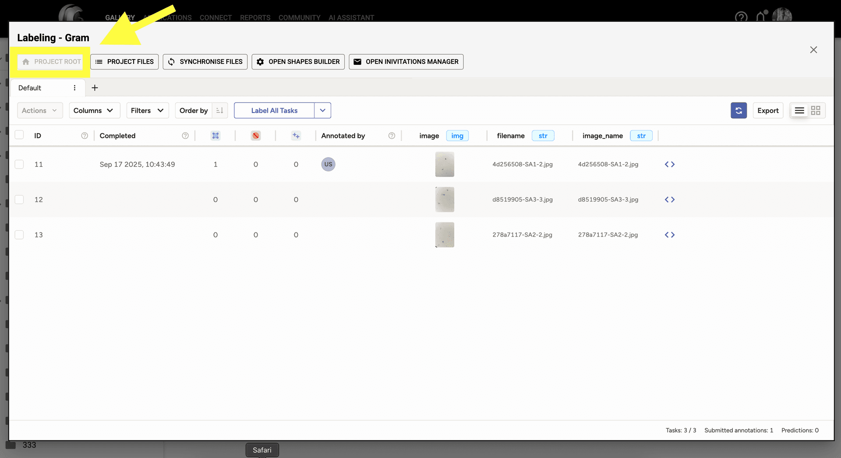This screenshot has height=458, width=841.
Task: Select the checkbox for task 11
Action: pyautogui.click(x=19, y=164)
